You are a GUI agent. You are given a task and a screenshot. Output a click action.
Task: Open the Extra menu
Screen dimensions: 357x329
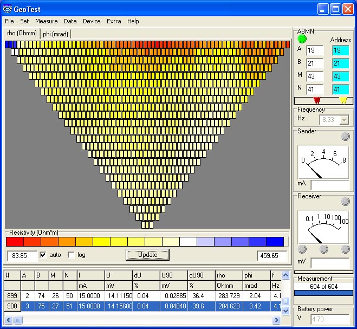coord(114,21)
